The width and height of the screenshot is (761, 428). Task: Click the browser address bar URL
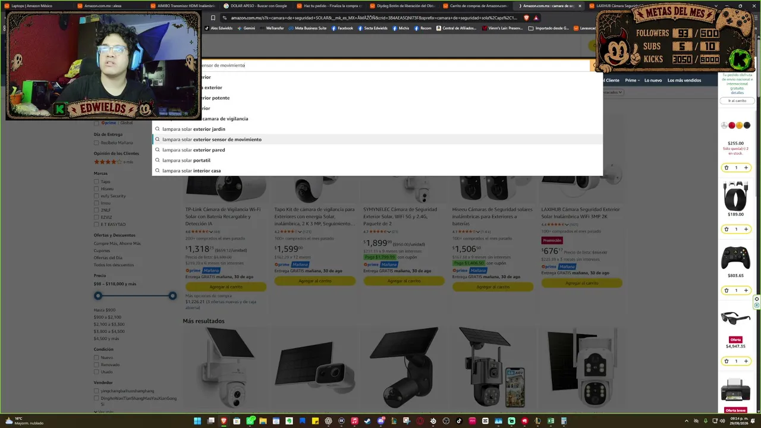click(x=373, y=18)
